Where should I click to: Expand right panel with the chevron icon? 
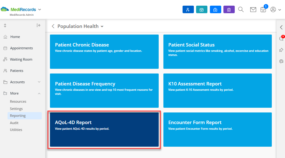(281, 27)
